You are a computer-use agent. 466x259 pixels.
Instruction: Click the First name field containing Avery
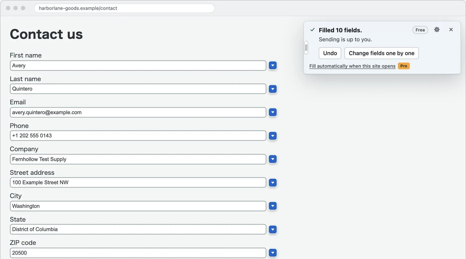(x=138, y=66)
